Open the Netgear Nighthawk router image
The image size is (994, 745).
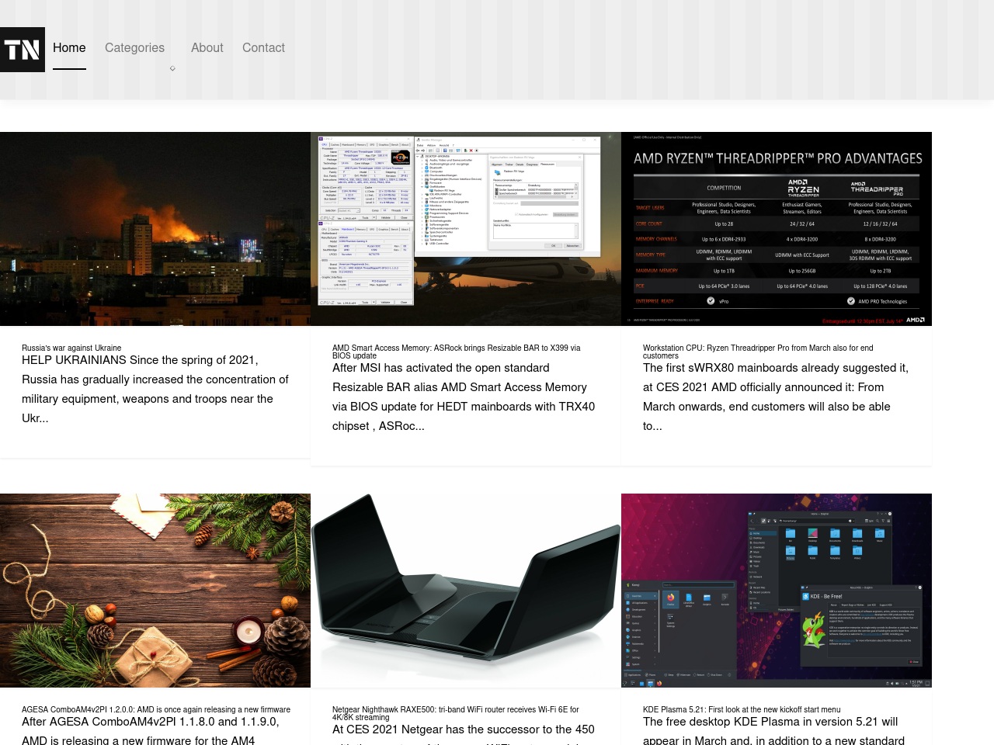[466, 591]
